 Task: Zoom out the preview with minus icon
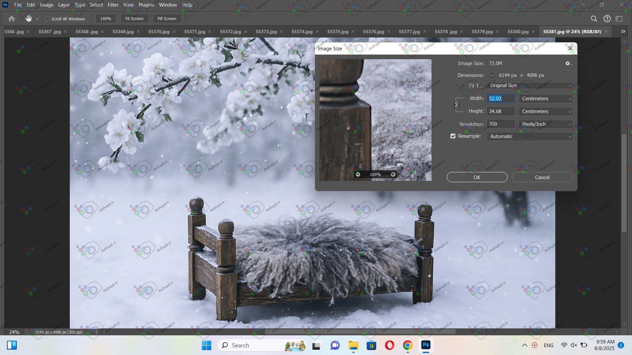pyautogui.click(x=358, y=175)
